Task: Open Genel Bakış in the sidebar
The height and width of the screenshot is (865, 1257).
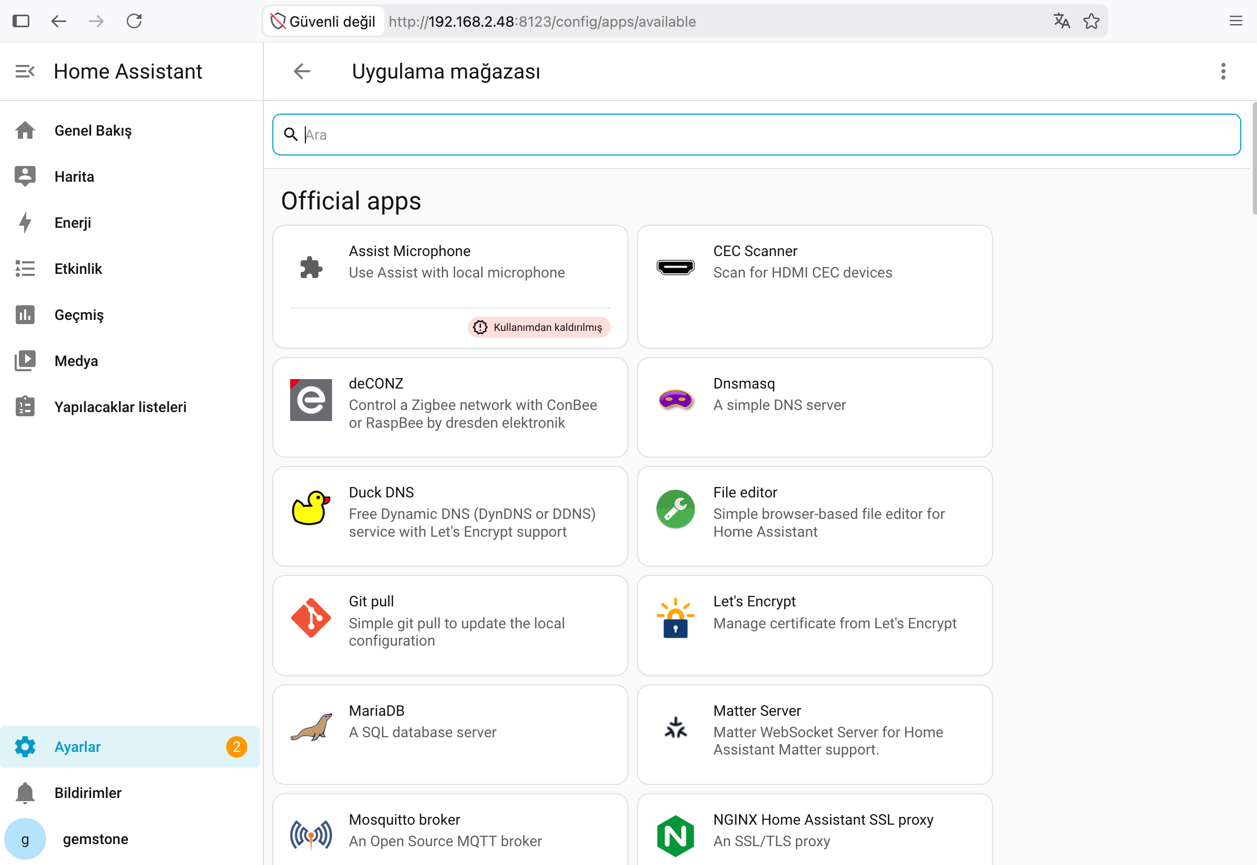Action: (130, 130)
